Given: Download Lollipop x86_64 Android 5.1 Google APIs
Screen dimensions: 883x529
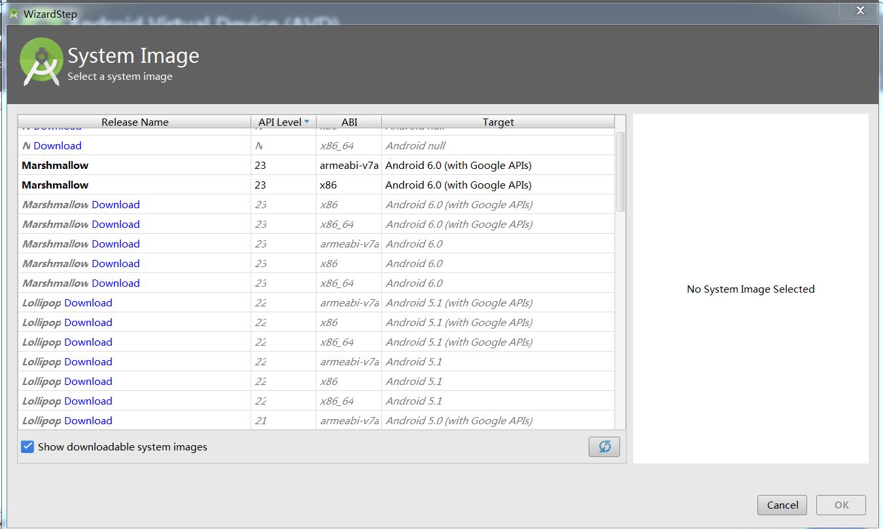Looking at the screenshot, I should (88, 342).
